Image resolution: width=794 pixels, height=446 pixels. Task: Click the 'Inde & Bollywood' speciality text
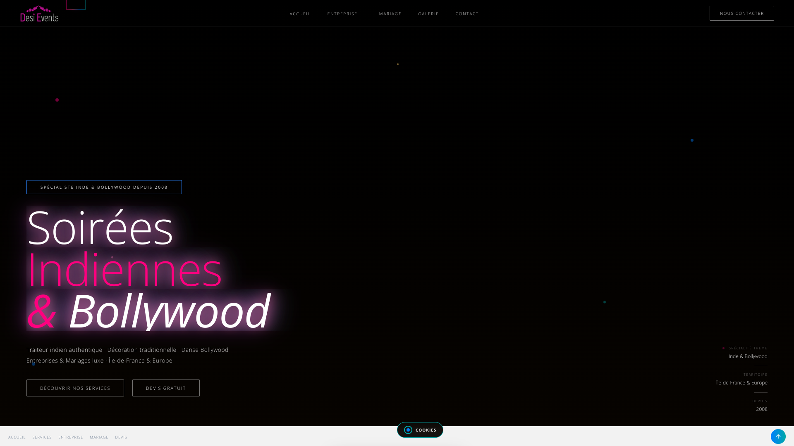[x=748, y=356]
